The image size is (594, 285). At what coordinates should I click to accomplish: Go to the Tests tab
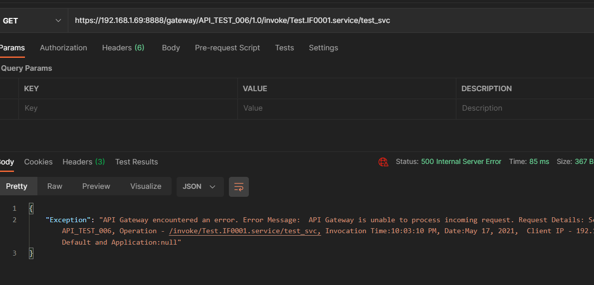284,48
